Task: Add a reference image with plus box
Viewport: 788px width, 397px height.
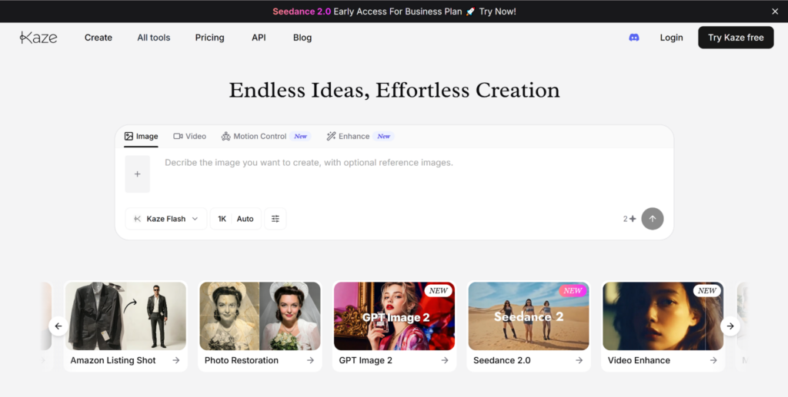Action: [138, 174]
